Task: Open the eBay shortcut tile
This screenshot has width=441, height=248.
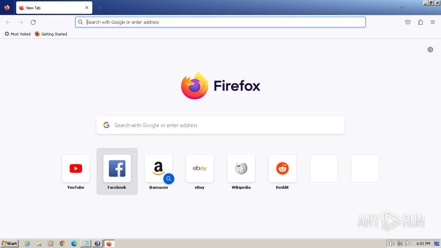Action: pos(200,168)
